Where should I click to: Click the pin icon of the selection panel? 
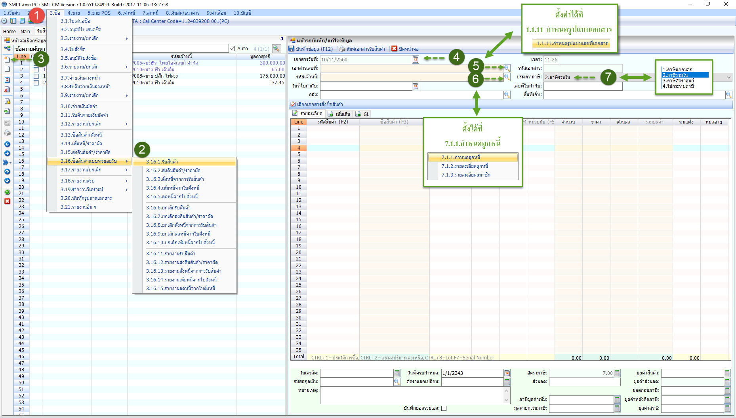point(282,39)
